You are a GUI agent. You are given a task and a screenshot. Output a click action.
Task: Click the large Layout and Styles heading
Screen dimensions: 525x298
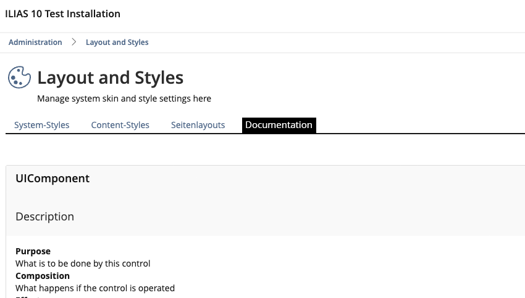pos(110,78)
